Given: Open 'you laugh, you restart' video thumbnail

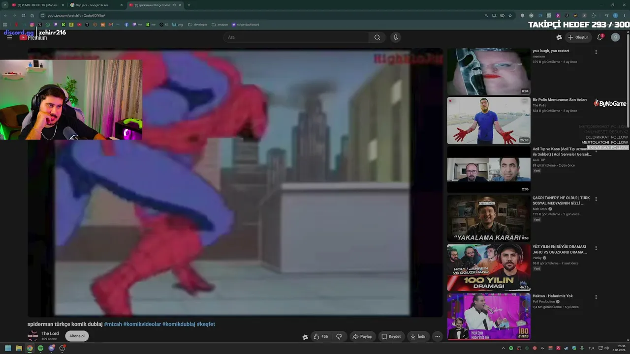Looking at the screenshot, I should click(488, 71).
